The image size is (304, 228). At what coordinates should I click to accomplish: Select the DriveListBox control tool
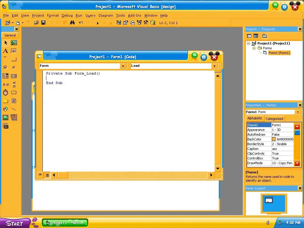tap(14, 93)
